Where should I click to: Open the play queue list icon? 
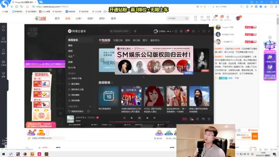click(209, 119)
